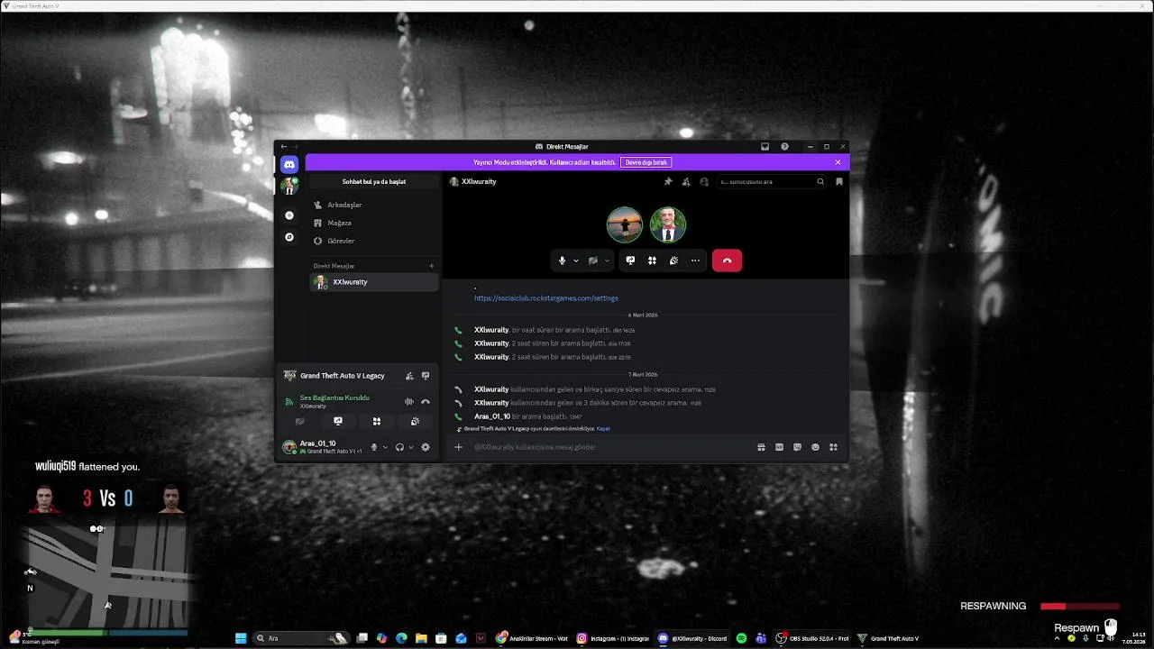Share your screen in the call
This screenshot has width=1154, height=649.
coord(630,261)
